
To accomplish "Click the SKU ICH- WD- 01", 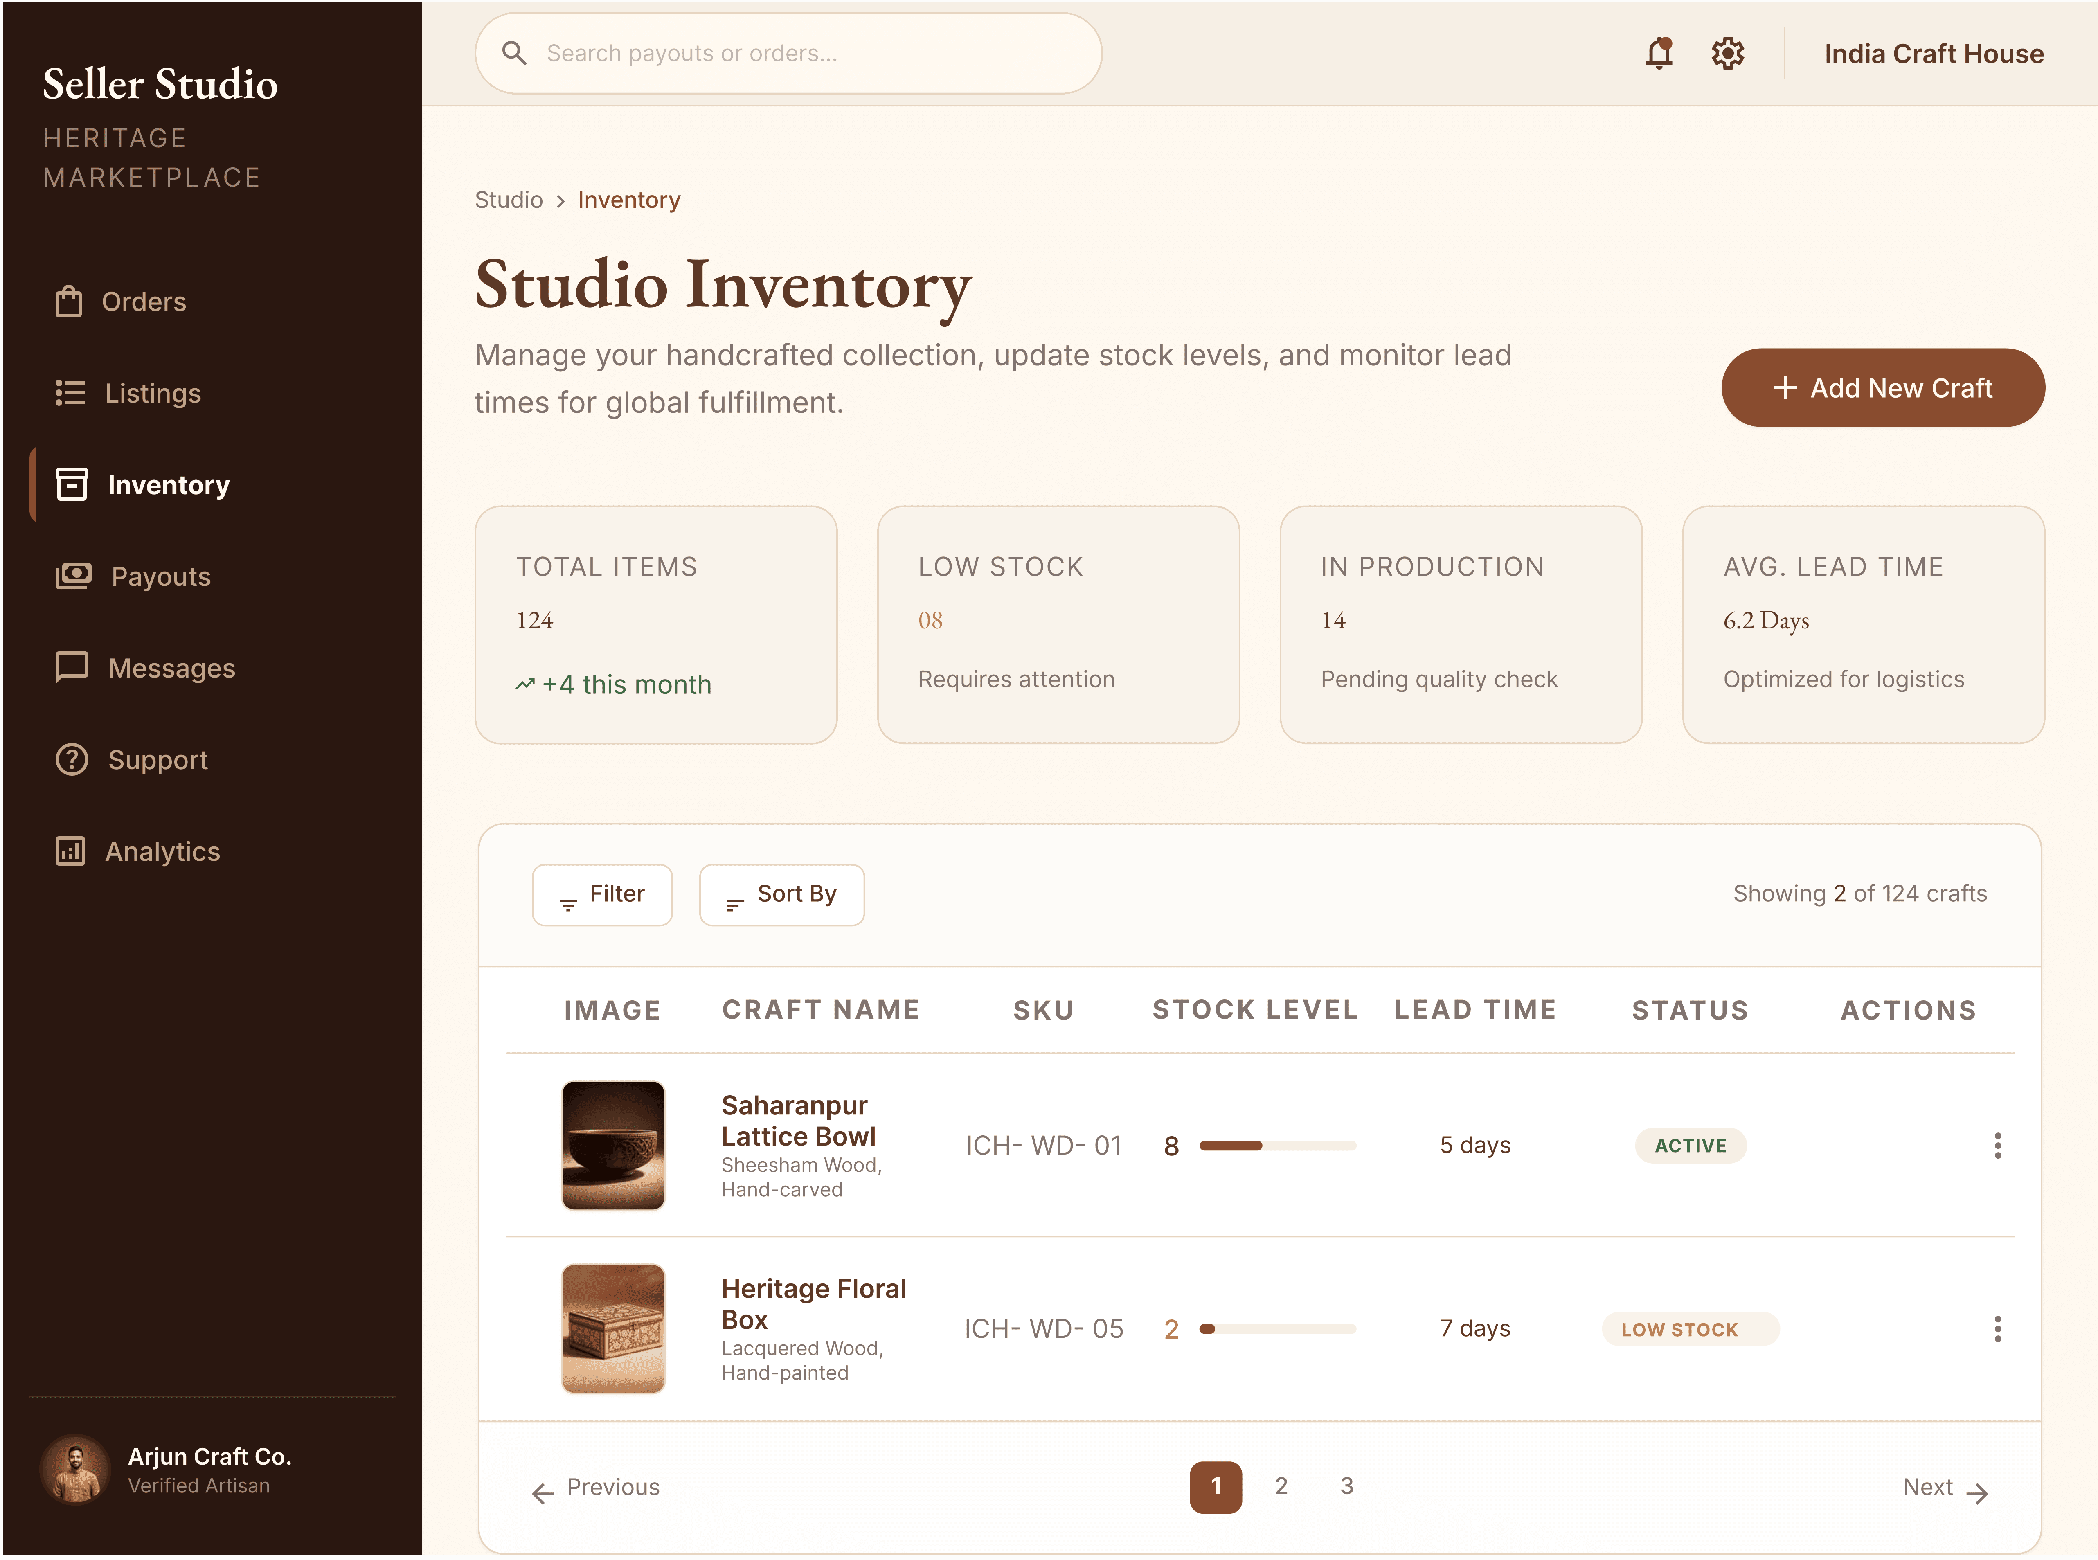I will click(1043, 1146).
